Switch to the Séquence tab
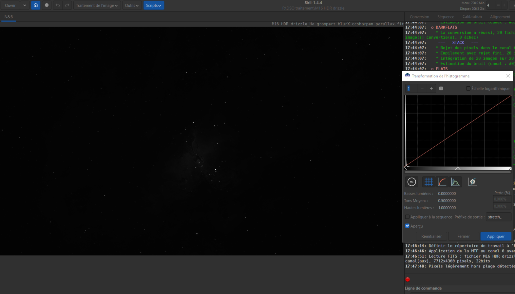The width and height of the screenshot is (515, 294). tap(446, 17)
